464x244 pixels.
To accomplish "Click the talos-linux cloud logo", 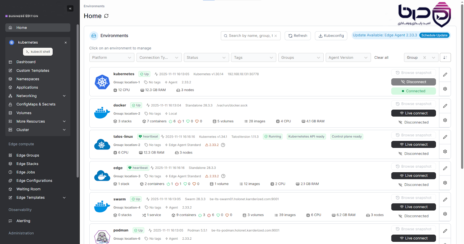I will 102,144.
